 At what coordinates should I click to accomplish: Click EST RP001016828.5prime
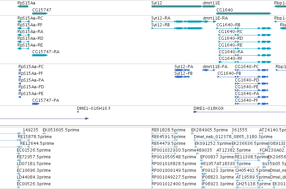tap(174, 164)
